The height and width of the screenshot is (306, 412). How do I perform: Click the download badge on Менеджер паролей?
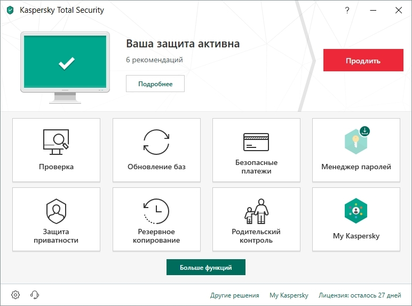click(365, 131)
